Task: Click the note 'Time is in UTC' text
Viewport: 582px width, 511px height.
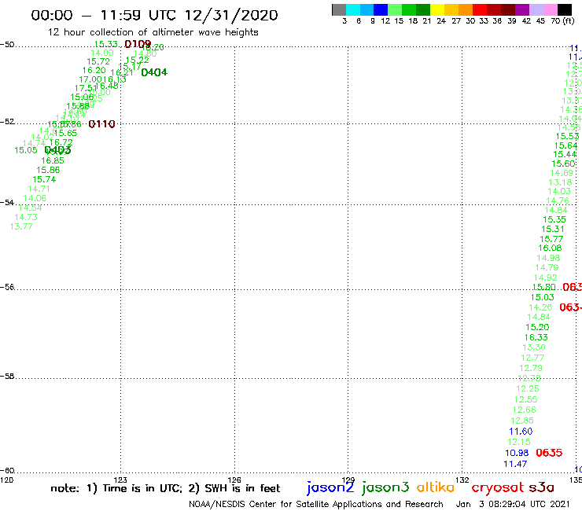Action: tap(142, 488)
